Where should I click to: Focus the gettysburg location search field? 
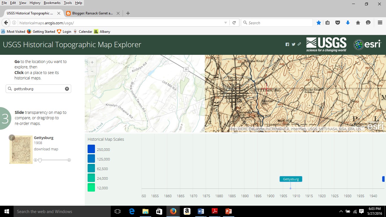coord(38,89)
